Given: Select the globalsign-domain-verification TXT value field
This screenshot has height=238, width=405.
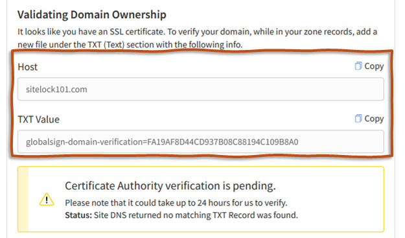Looking at the screenshot, I should [201, 141].
